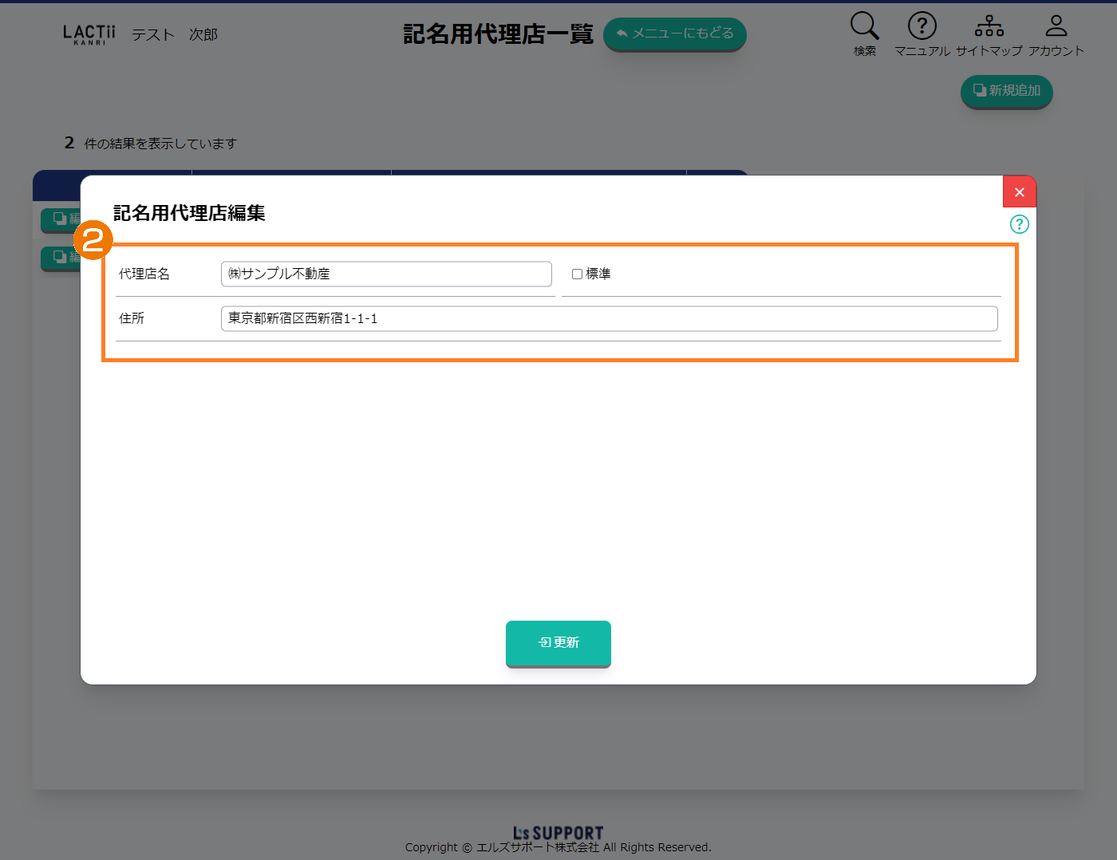The image size is (1117, 860).
Task: Click the second row's edit button behind dialog
Action: (61, 257)
